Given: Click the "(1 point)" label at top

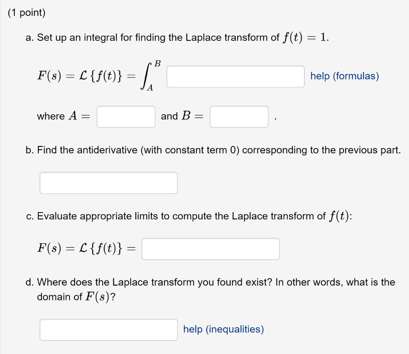Looking at the screenshot, I should point(27,13).
